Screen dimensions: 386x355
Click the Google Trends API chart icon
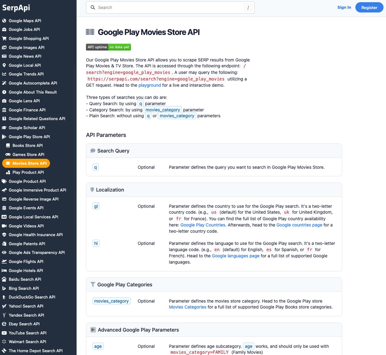(x=4, y=74)
